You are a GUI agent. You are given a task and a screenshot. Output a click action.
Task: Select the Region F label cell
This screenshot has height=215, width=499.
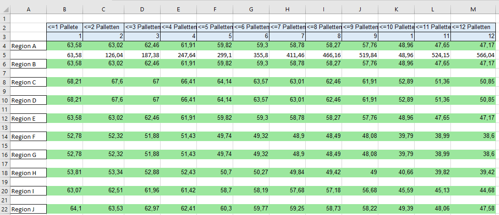click(x=28, y=137)
